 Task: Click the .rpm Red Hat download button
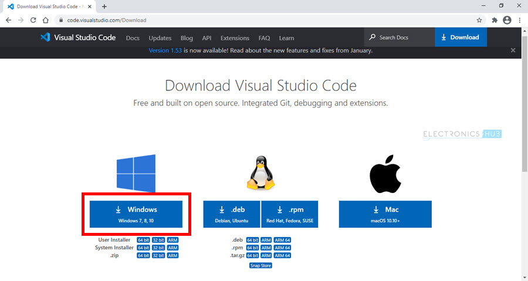290,214
